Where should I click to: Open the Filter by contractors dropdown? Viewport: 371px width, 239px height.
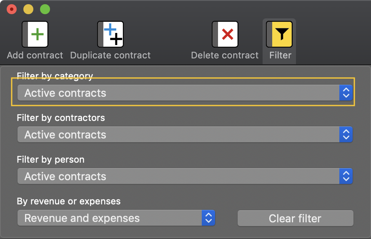[185, 134]
